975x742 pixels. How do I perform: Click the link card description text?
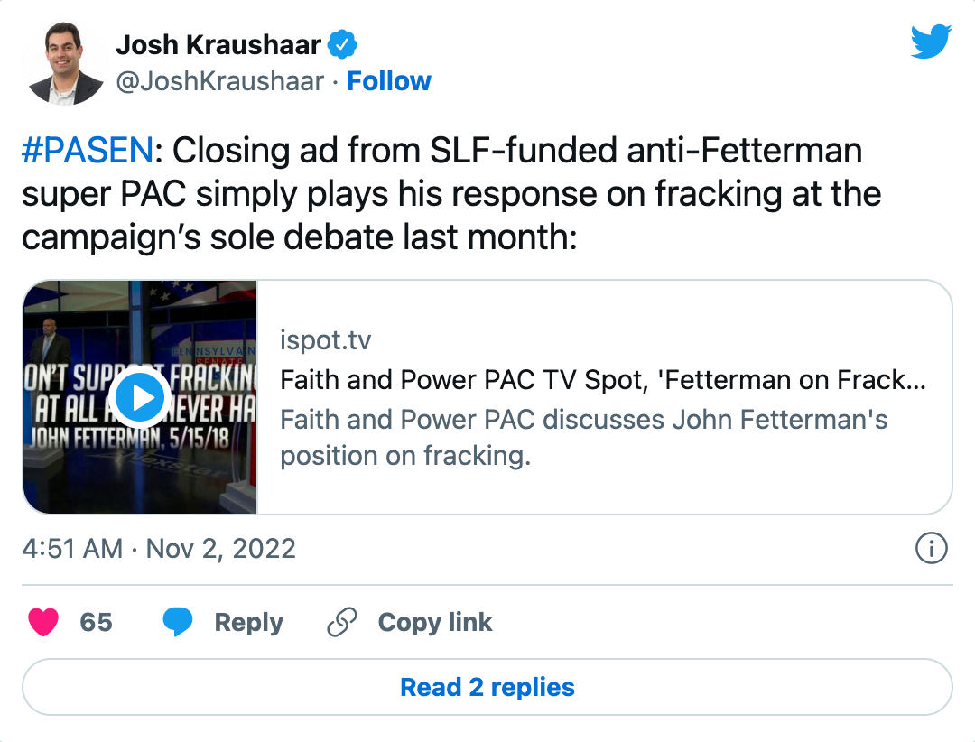[x=583, y=438]
